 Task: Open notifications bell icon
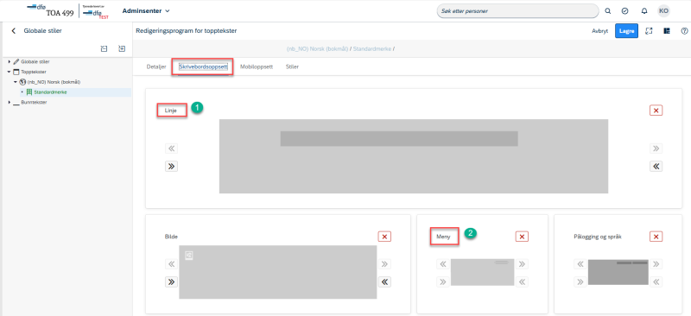pos(644,11)
